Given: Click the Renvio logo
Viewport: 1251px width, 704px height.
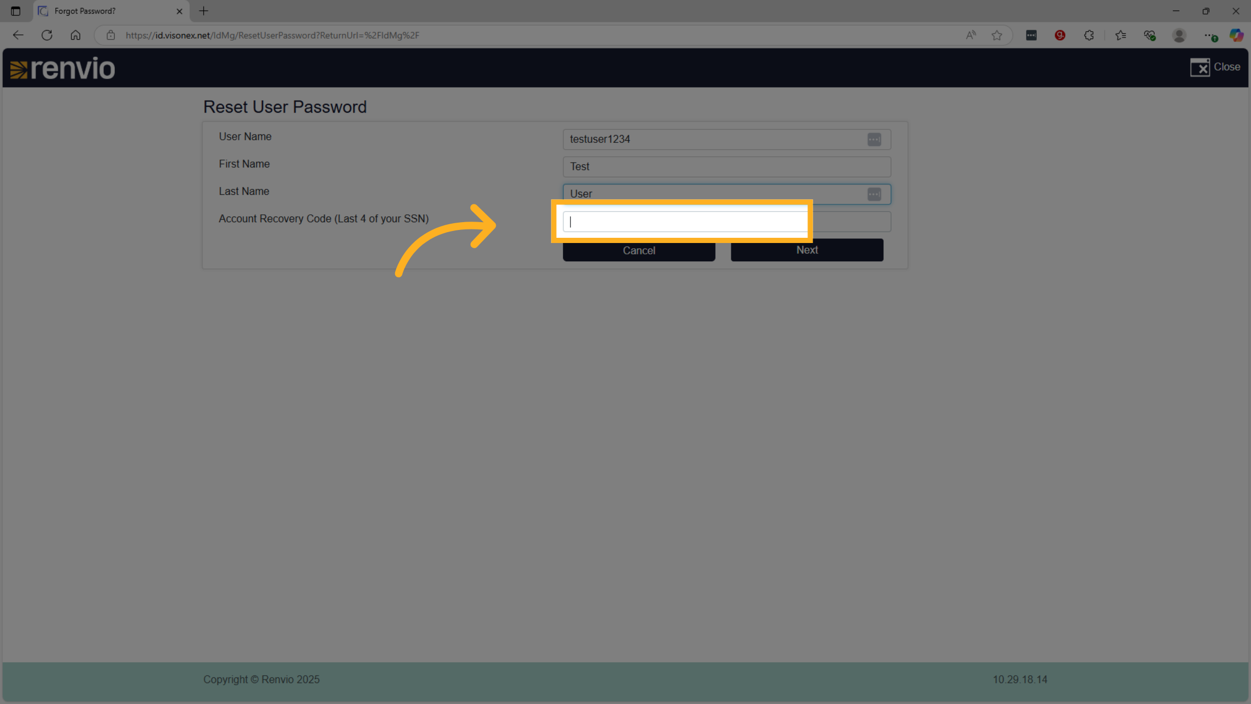Looking at the screenshot, I should click(x=63, y=68).
